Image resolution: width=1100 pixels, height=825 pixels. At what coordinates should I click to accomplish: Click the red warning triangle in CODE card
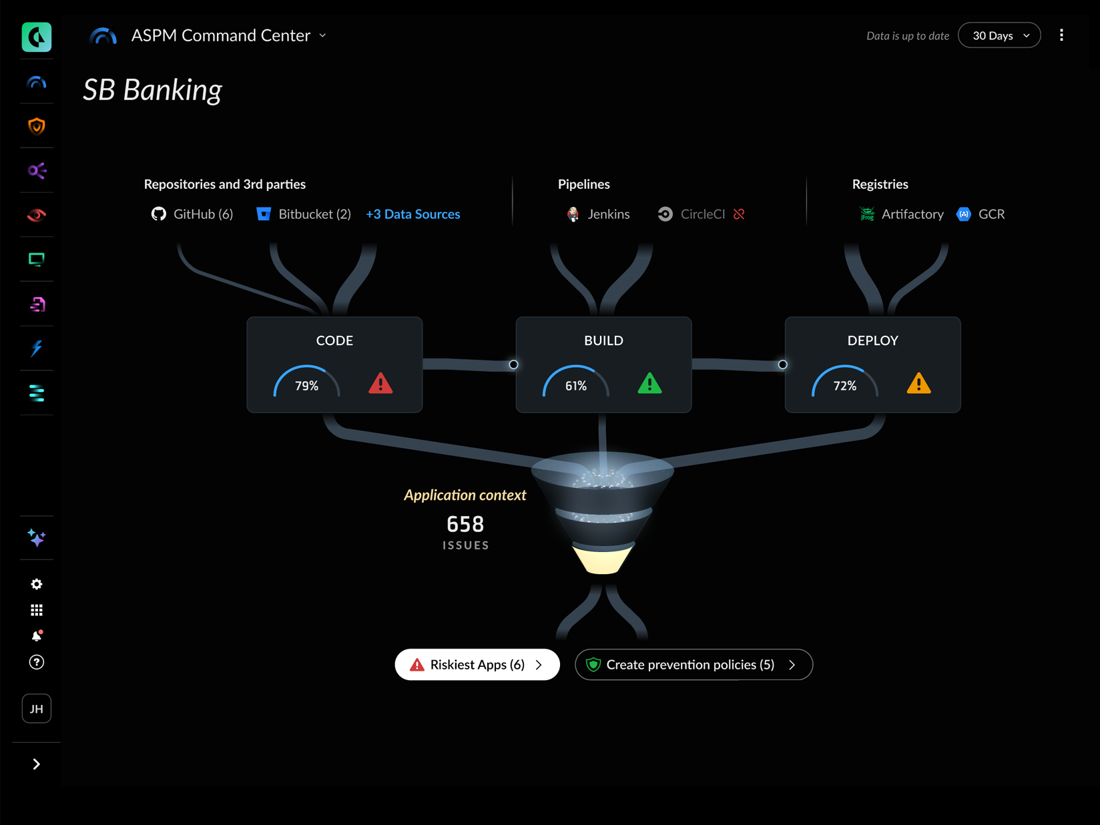click(380, 384)
